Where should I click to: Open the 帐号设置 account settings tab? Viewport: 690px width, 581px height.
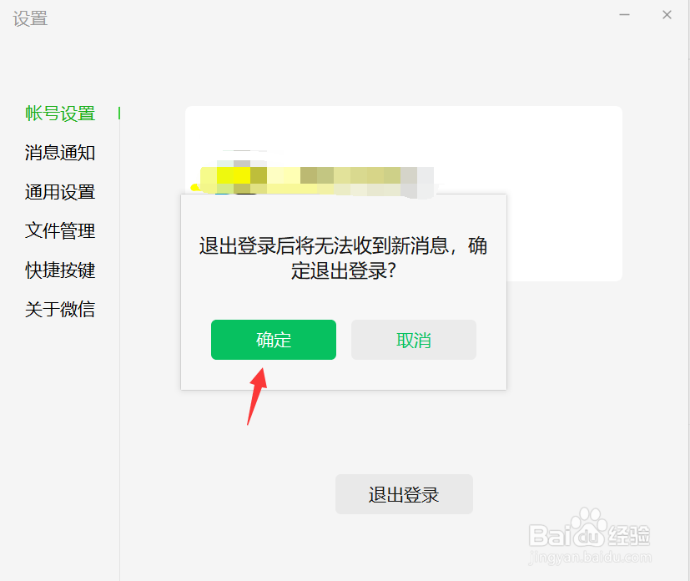tap(60, 114)
